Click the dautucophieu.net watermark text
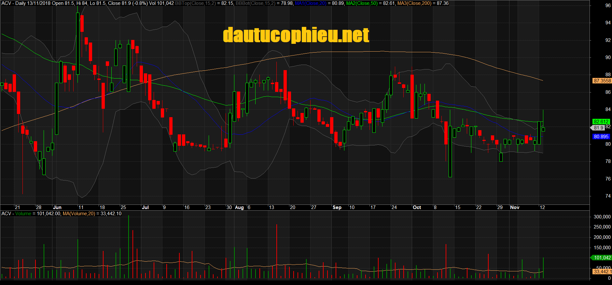The height and width of the screenshot is (285, 612). pos(296,35)
